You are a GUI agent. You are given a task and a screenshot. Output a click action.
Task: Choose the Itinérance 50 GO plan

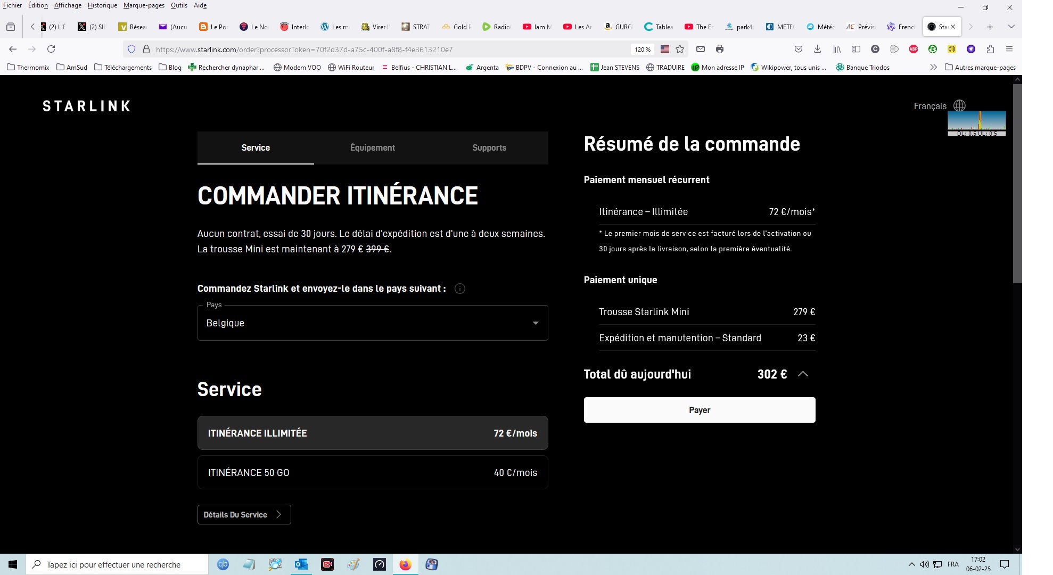(x=372, y=472)
